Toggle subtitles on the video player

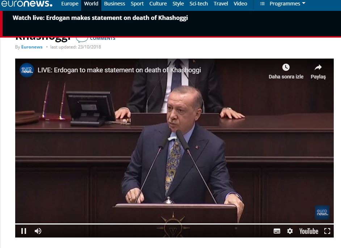click(x=277, y=231)
